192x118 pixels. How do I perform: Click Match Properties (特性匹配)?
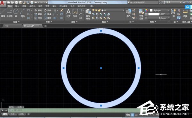point(141,14)
